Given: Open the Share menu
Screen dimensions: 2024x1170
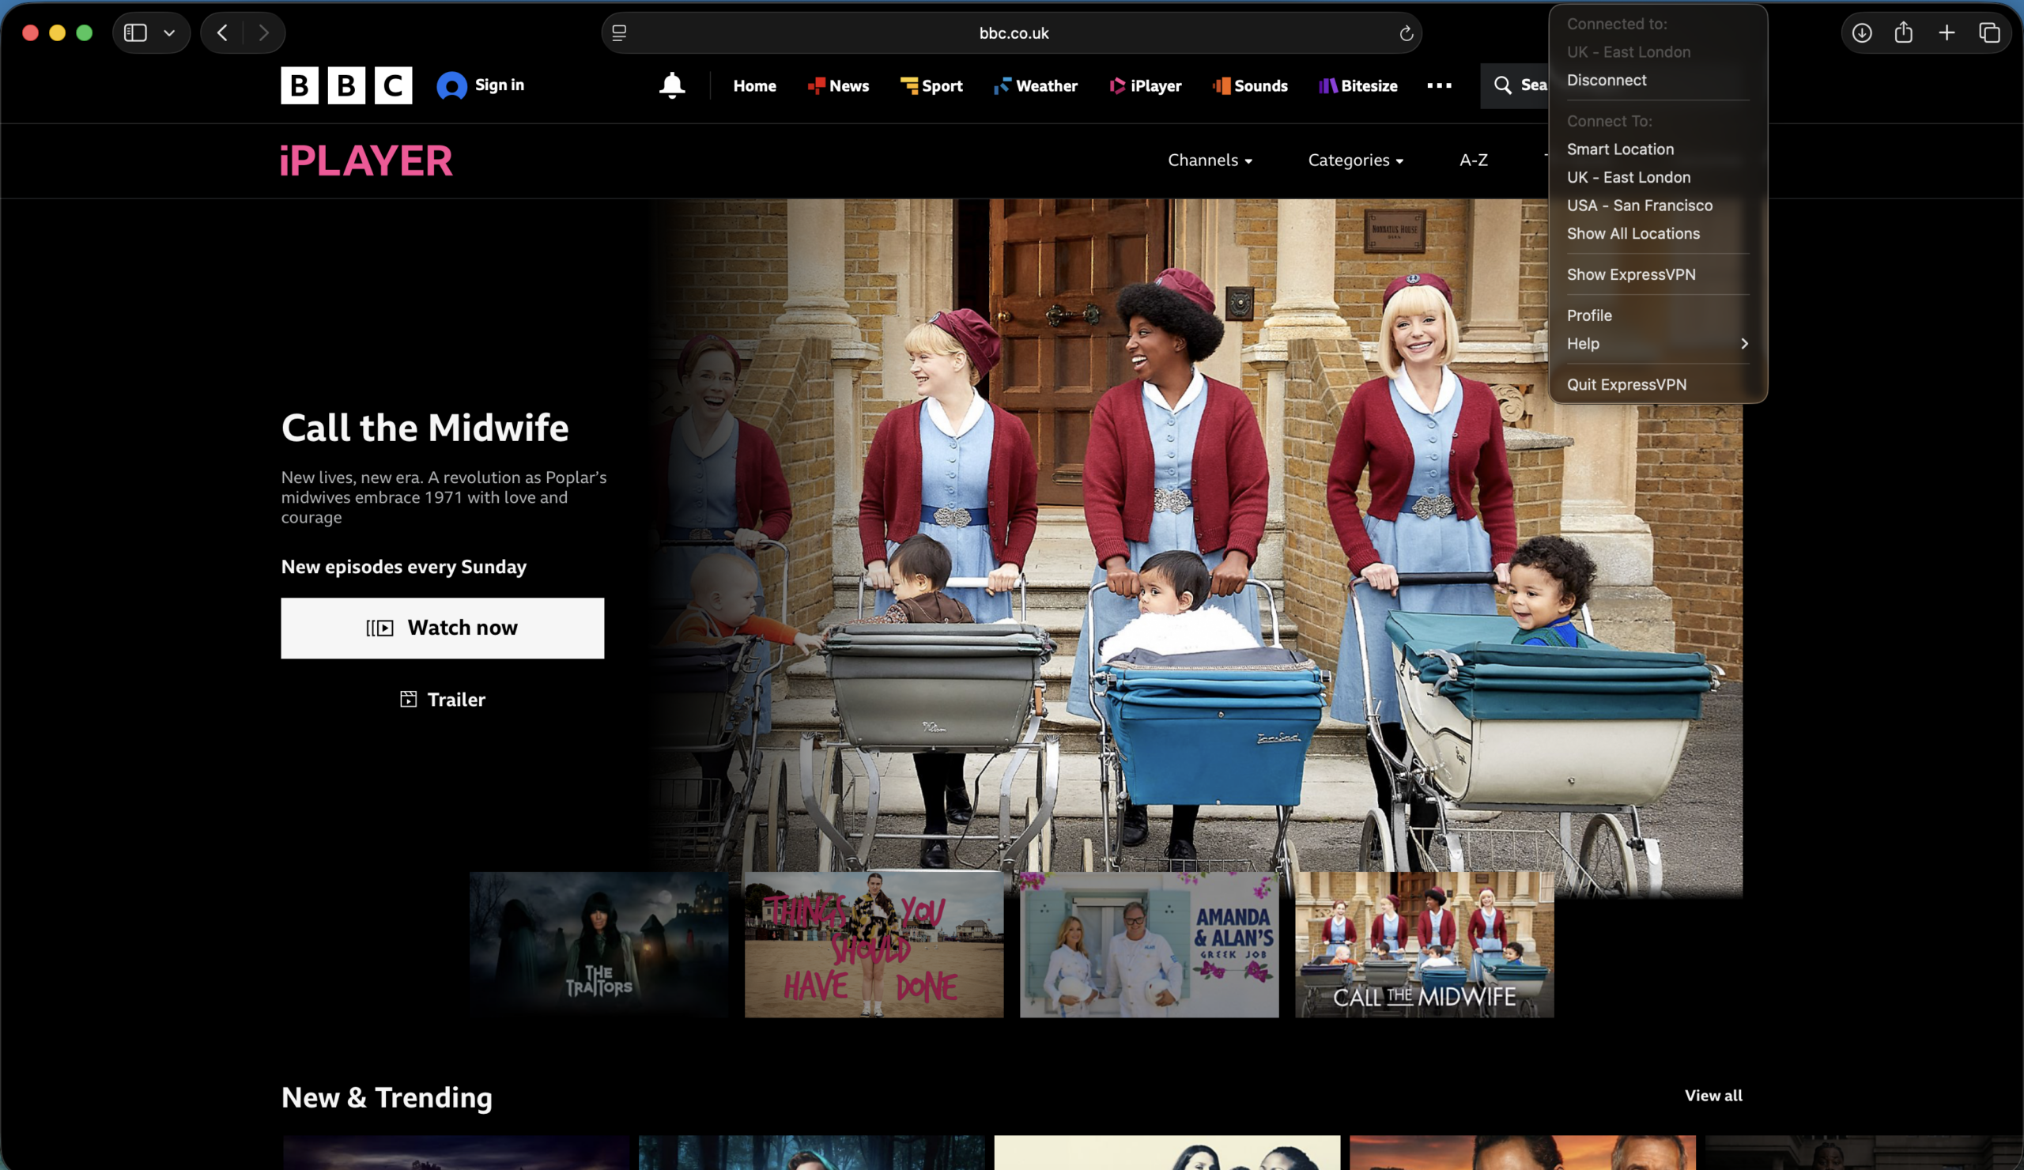Looking at the screenshot, I should point(1904,33).
